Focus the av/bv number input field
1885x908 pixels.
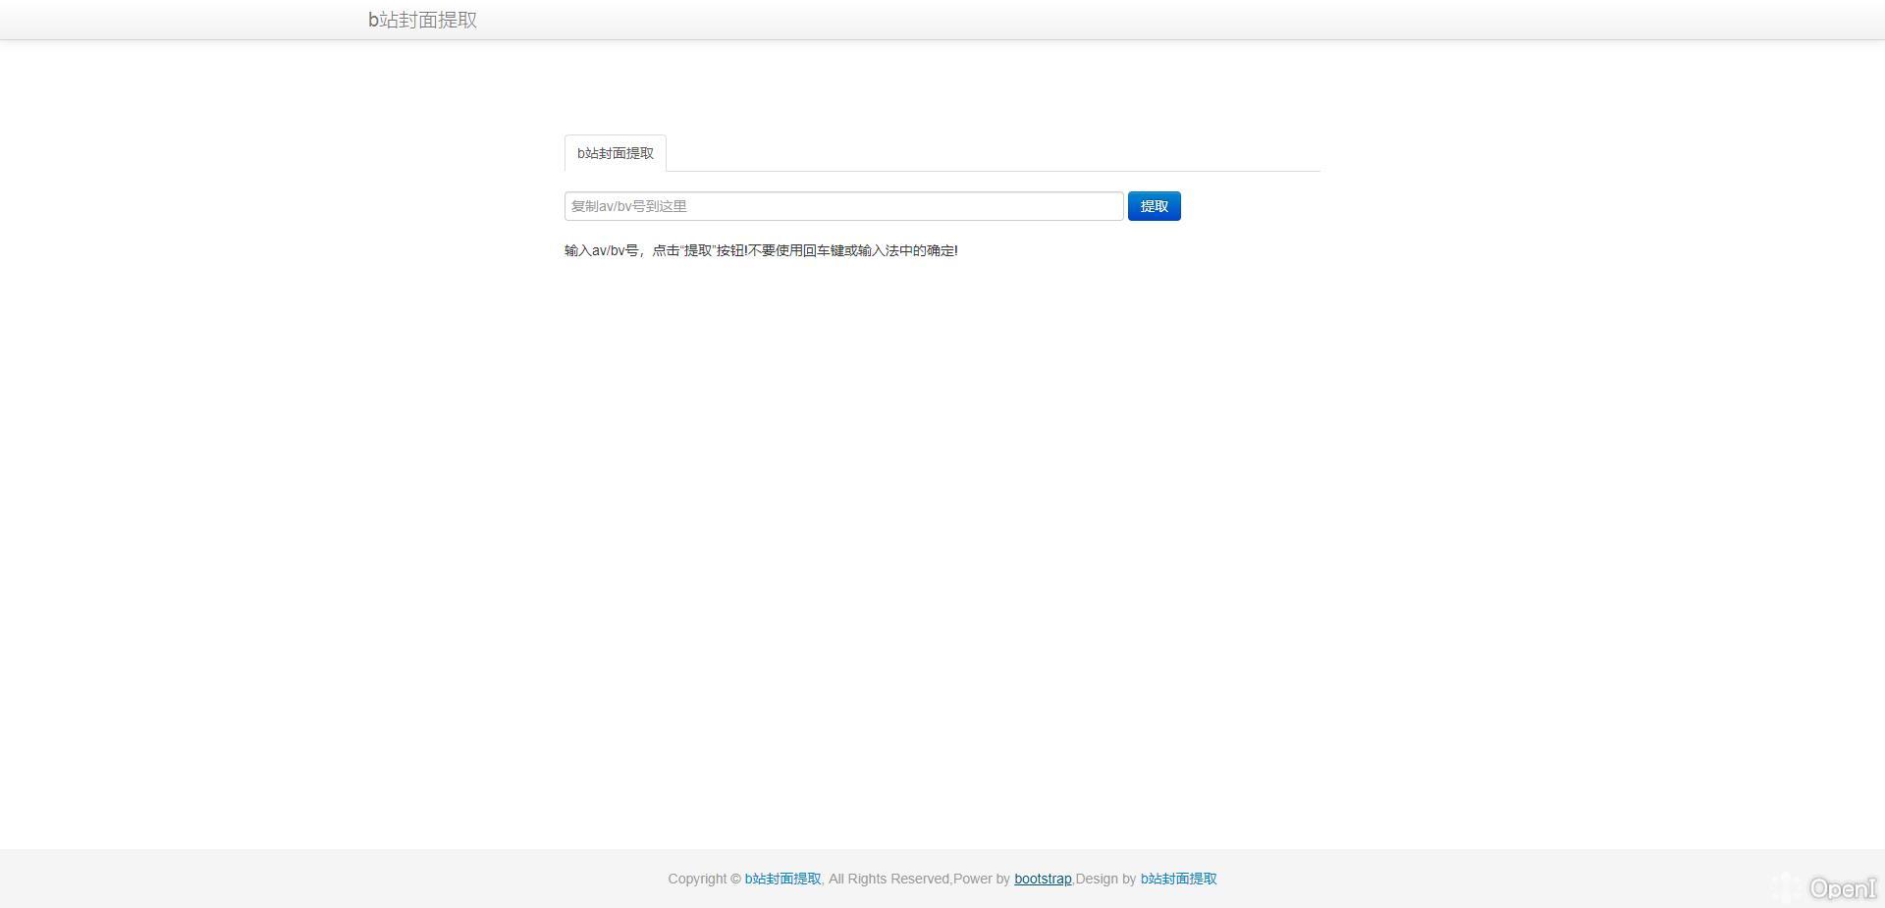[x=843, y=206]
